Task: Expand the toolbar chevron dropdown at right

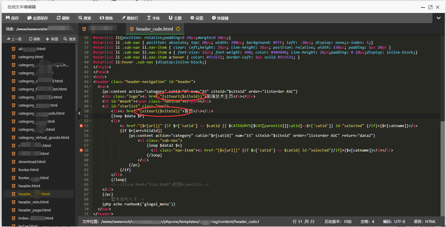Action: coord(438,18)
